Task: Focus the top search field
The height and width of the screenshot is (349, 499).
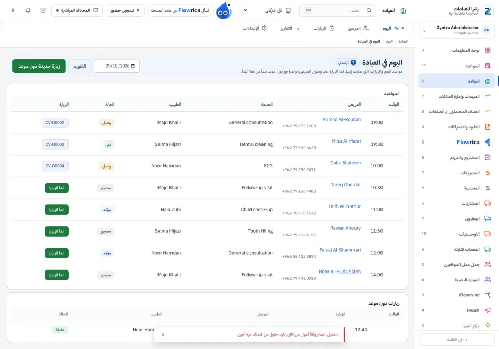Action: pos(338,10)
